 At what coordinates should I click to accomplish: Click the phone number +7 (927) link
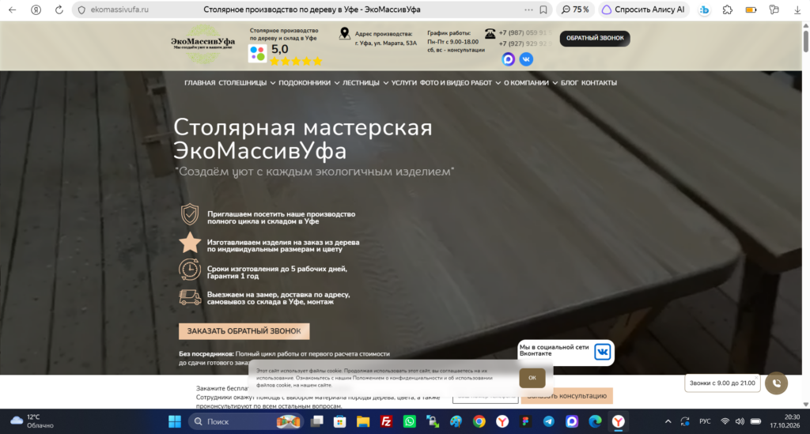point(525,43)
